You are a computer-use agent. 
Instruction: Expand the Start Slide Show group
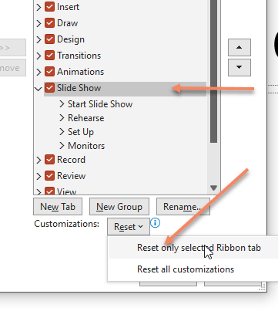point(62,104)
